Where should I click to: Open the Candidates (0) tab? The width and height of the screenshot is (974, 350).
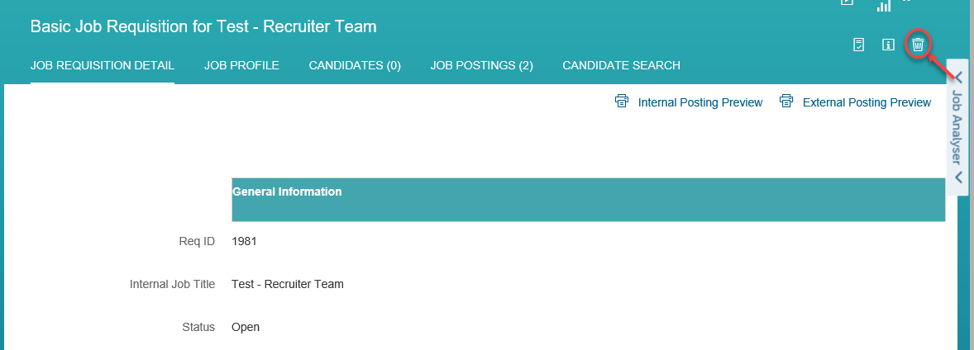(x=355, y=65)
